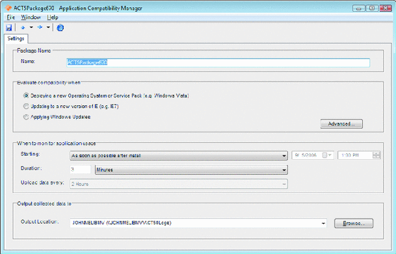Open the Window menu
This screenshot has width=396, height=254.
31,18
